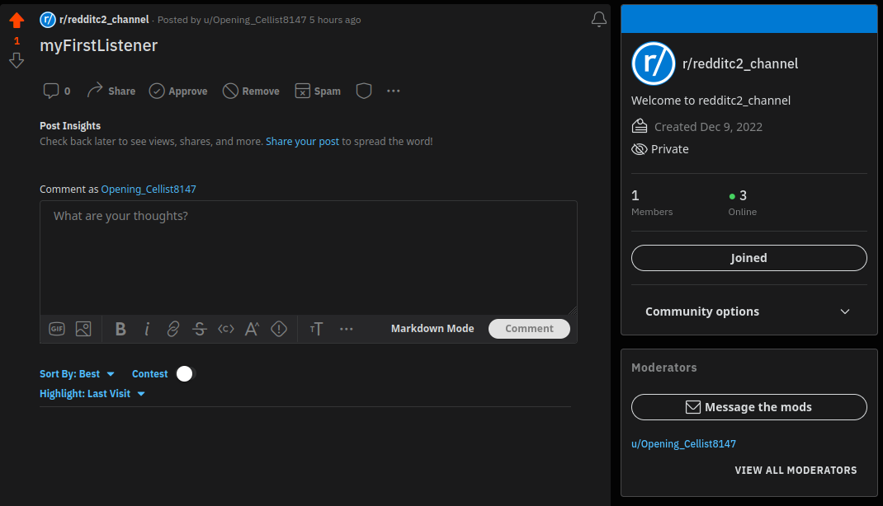
Task: Click the notification bell for this post
Action: click(598, 20)
